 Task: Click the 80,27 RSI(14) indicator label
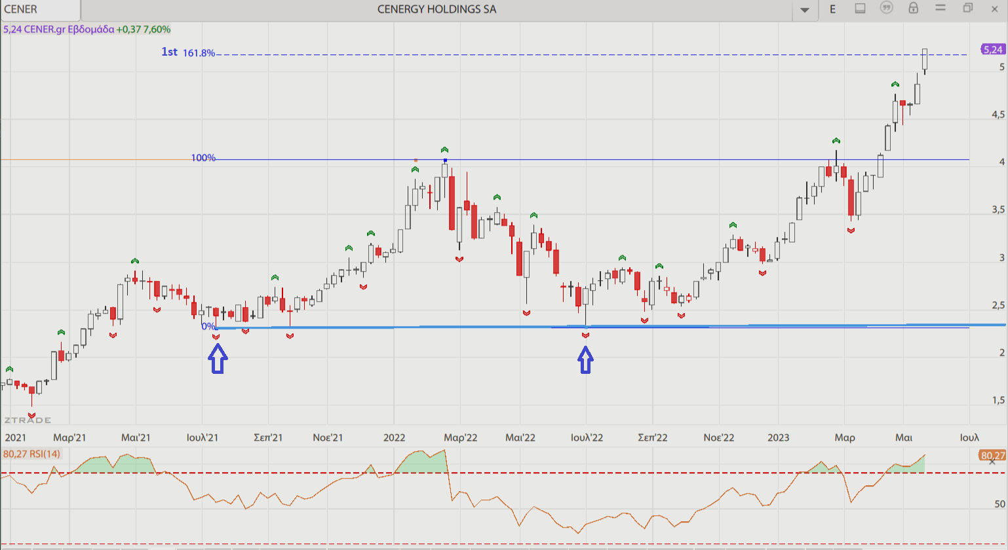[31, 454]
